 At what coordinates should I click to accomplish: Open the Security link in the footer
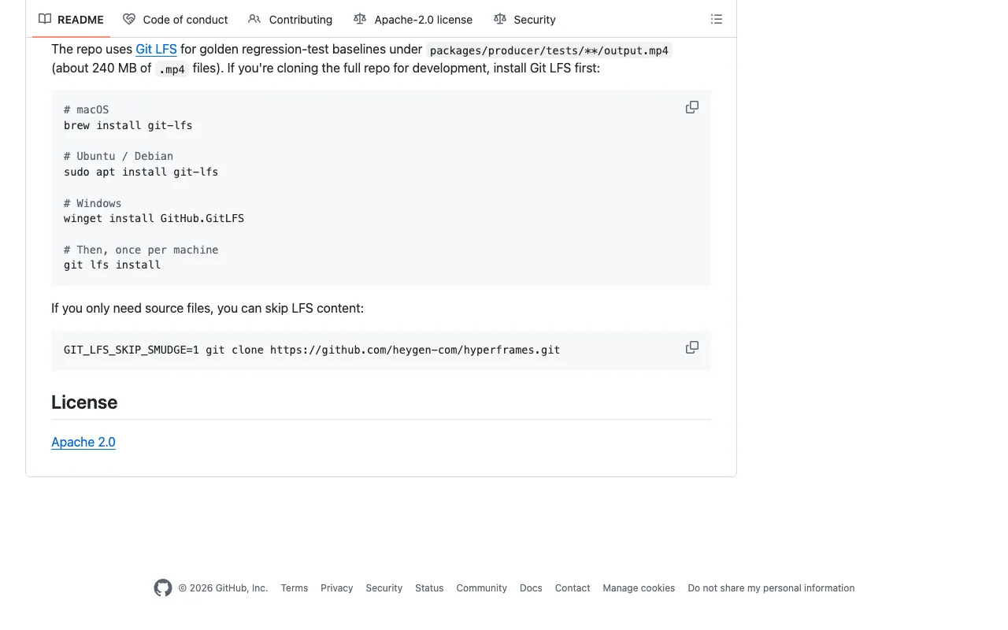click(x=384, y=588)
